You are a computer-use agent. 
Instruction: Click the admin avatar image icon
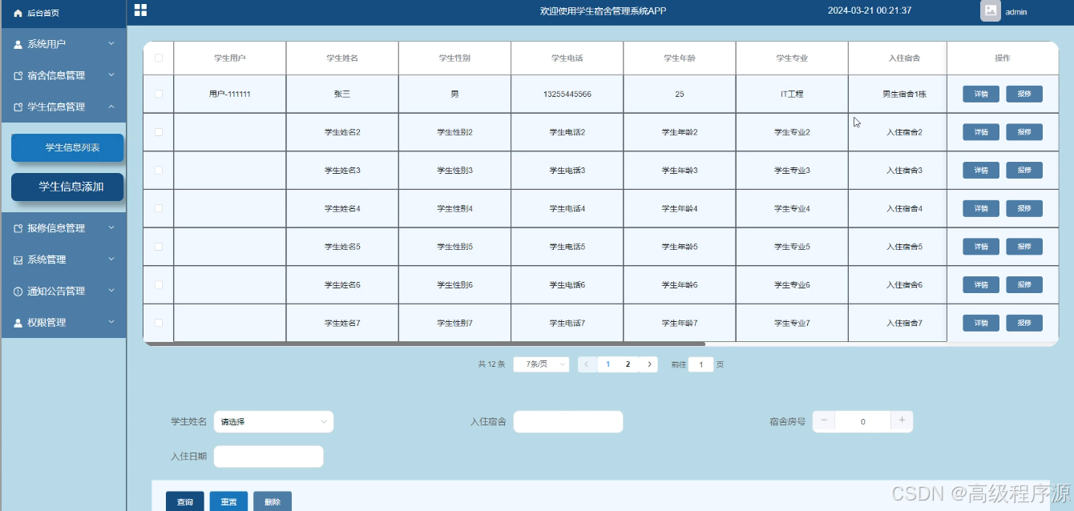(x=991, y=10)
